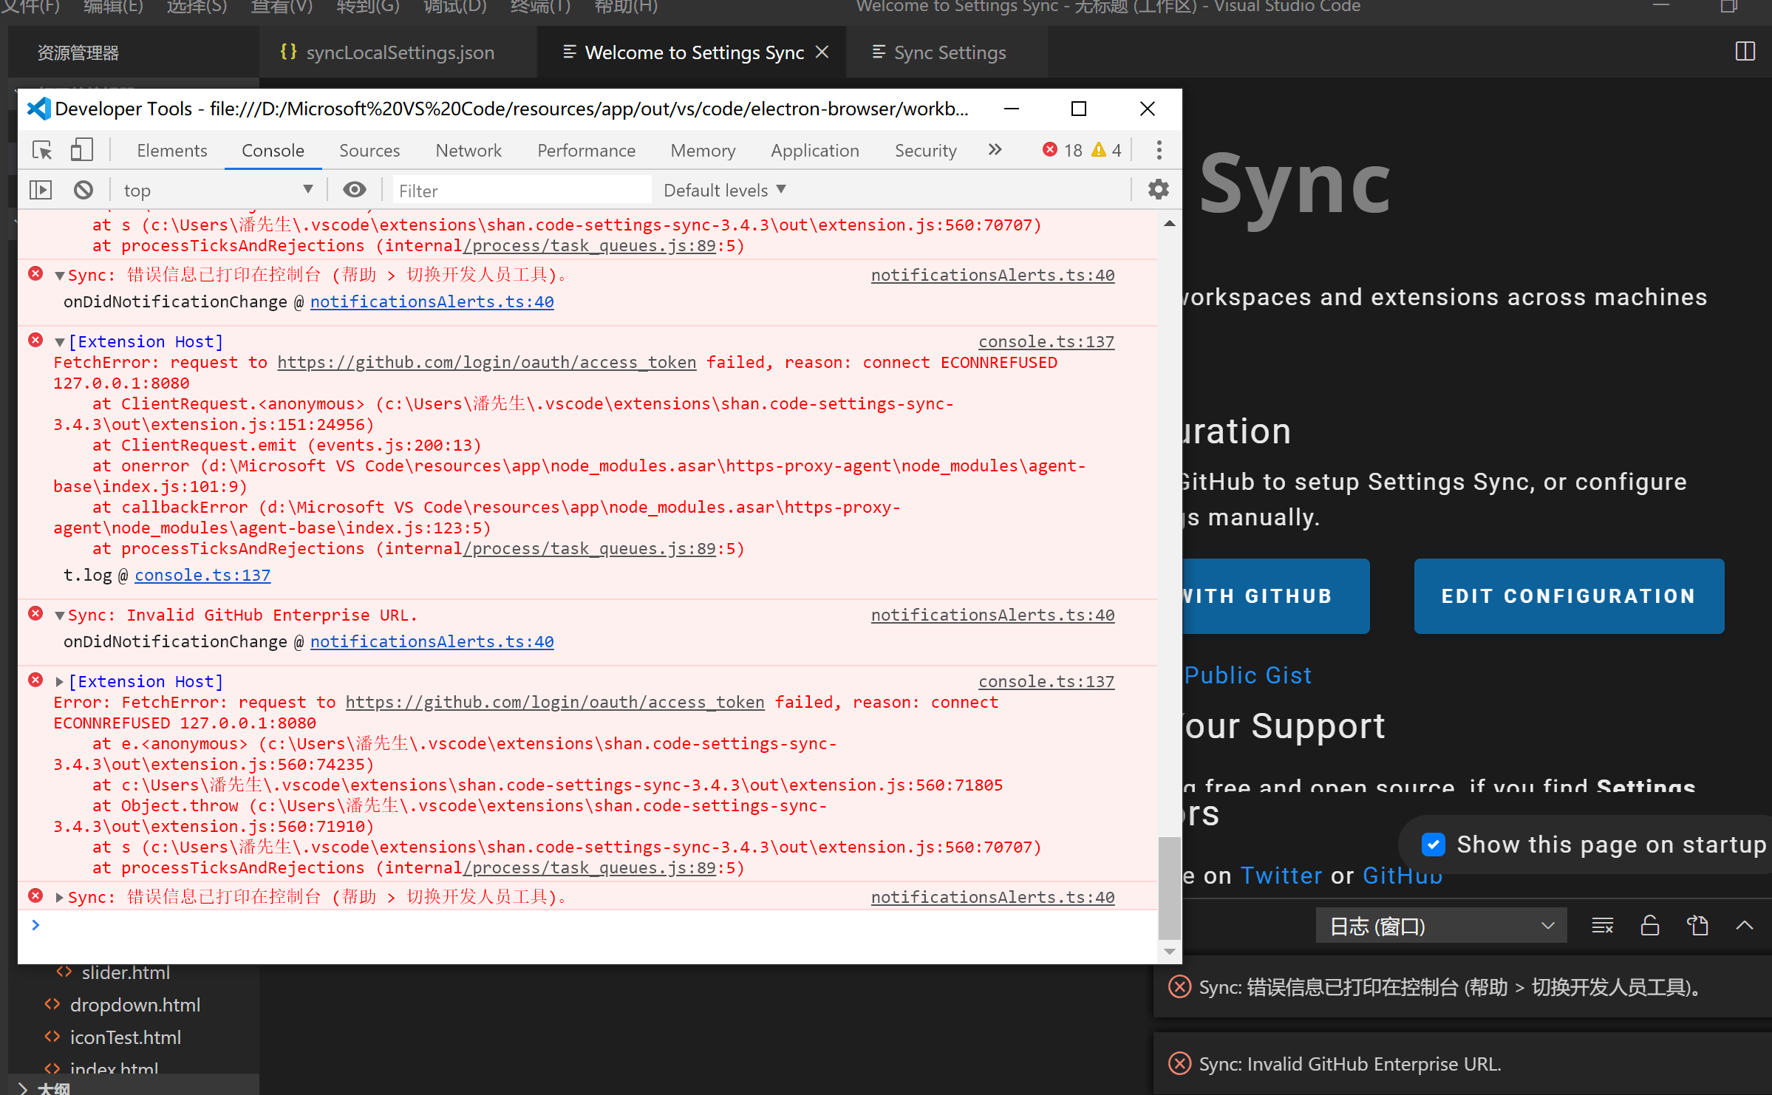Click the console scrollbar up arrow
This screenshot has height=1095, width=1772.
pyautogui.click(x=1169, y=223)
